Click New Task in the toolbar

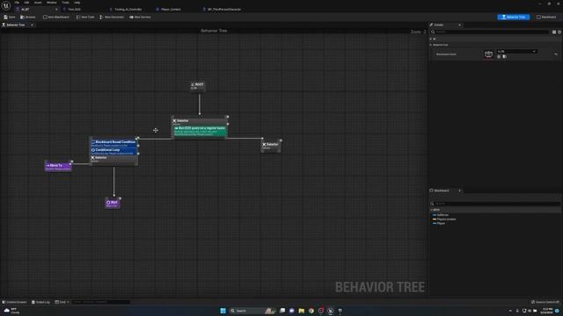click(x=85, y=18)
